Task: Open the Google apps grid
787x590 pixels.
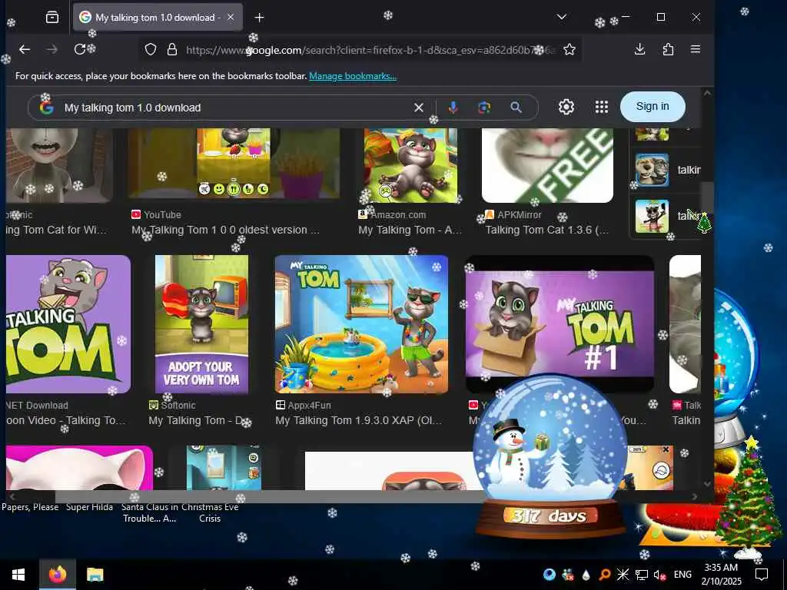Action: click(x=601, y=107)
